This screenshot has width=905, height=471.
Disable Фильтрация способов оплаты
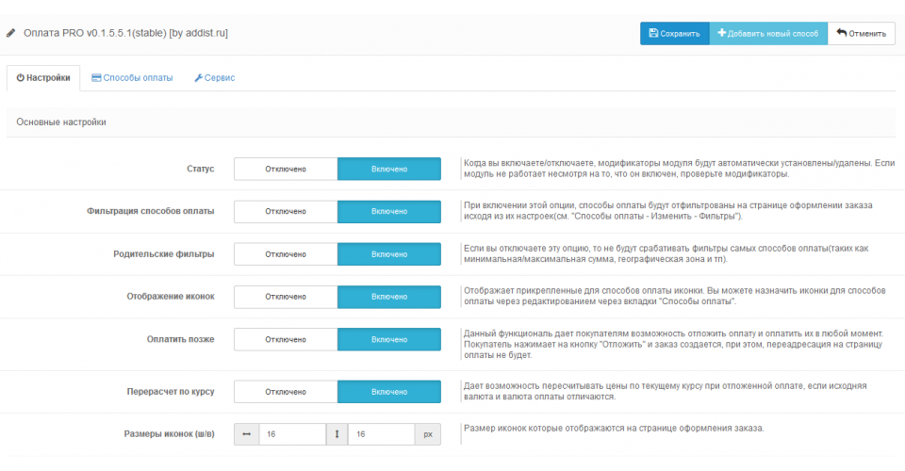point(286,211)
